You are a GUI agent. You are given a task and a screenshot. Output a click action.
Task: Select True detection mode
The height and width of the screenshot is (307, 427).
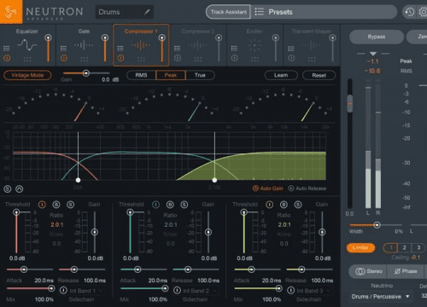click(200, 75)
